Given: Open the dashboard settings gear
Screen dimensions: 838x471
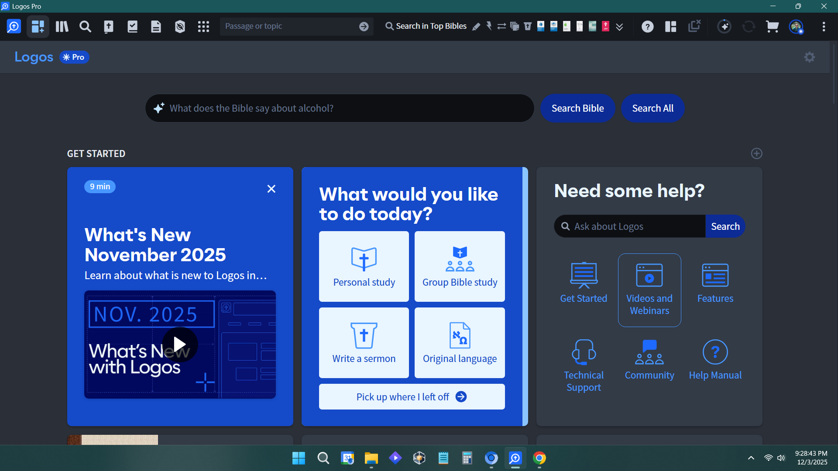Looking at the screenshot, I should [x=809, y=57].
